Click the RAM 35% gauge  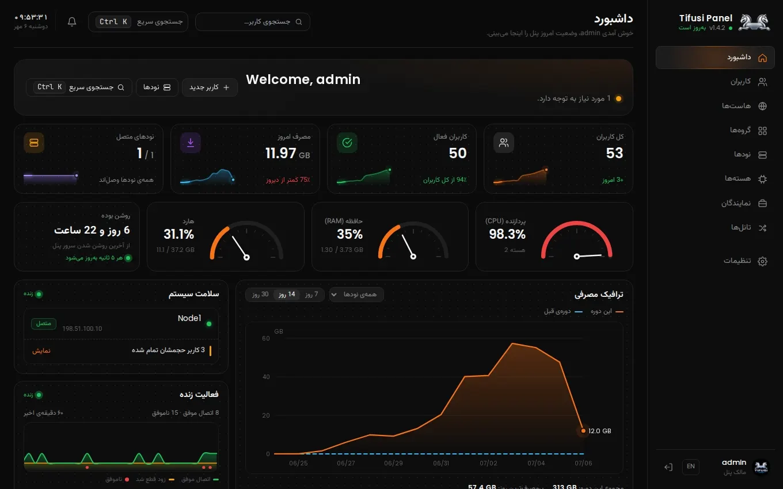(x=413, y=240)
